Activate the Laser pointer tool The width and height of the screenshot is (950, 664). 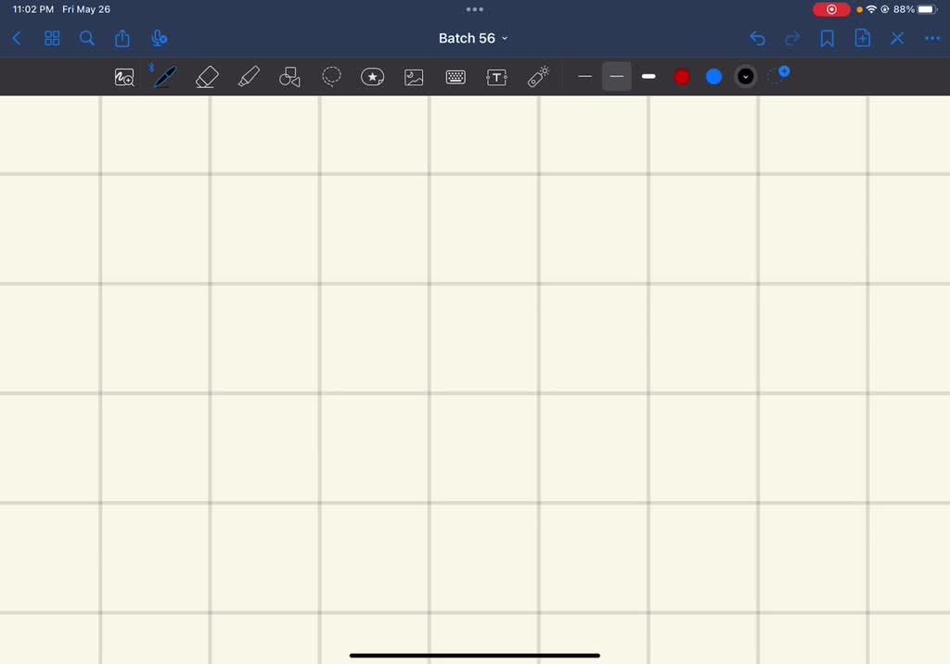tap(538, 77)
